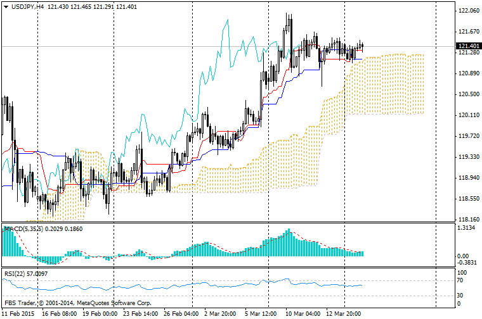Click the 26 Feb 04:00 time label
This screenshot has width=482, height=319.
pyautogui.click(x=181, y=314)
